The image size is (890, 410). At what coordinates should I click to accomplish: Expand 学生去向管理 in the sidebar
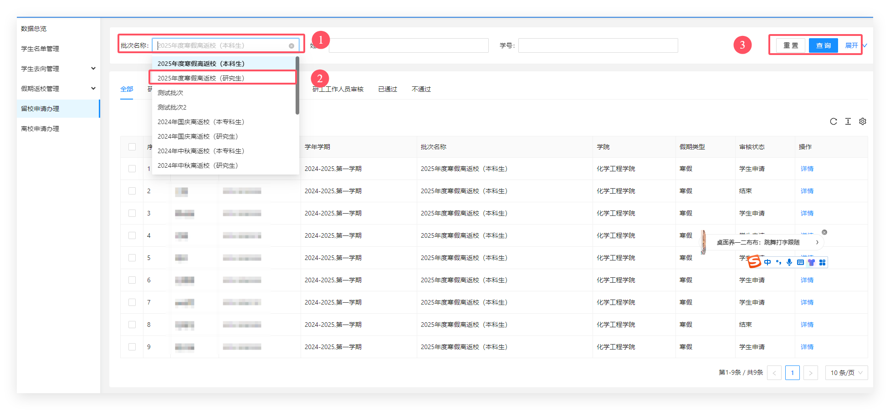(58, 69)
